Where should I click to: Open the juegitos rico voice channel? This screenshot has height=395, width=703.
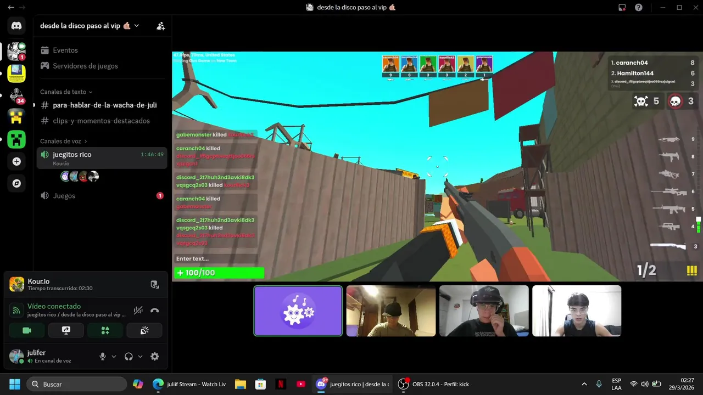102,158
